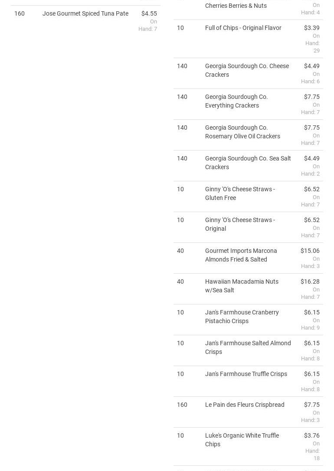Click the $4.55 Tuna Pate price
334x471 pixels.
[149, 13]
